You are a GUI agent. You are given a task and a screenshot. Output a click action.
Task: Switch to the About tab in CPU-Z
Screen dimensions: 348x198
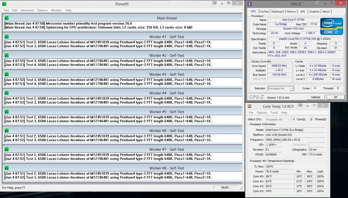[x=326, y=12]
